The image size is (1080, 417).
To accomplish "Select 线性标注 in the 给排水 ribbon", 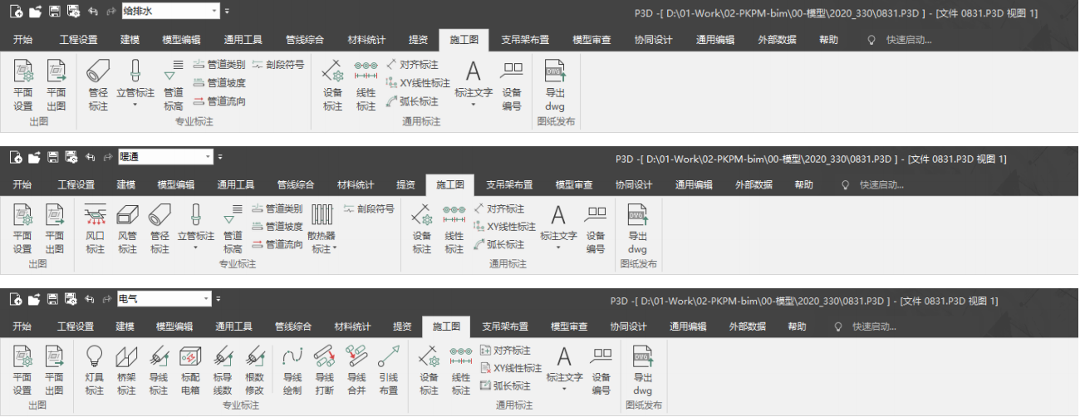I will [x=366, y=86].
